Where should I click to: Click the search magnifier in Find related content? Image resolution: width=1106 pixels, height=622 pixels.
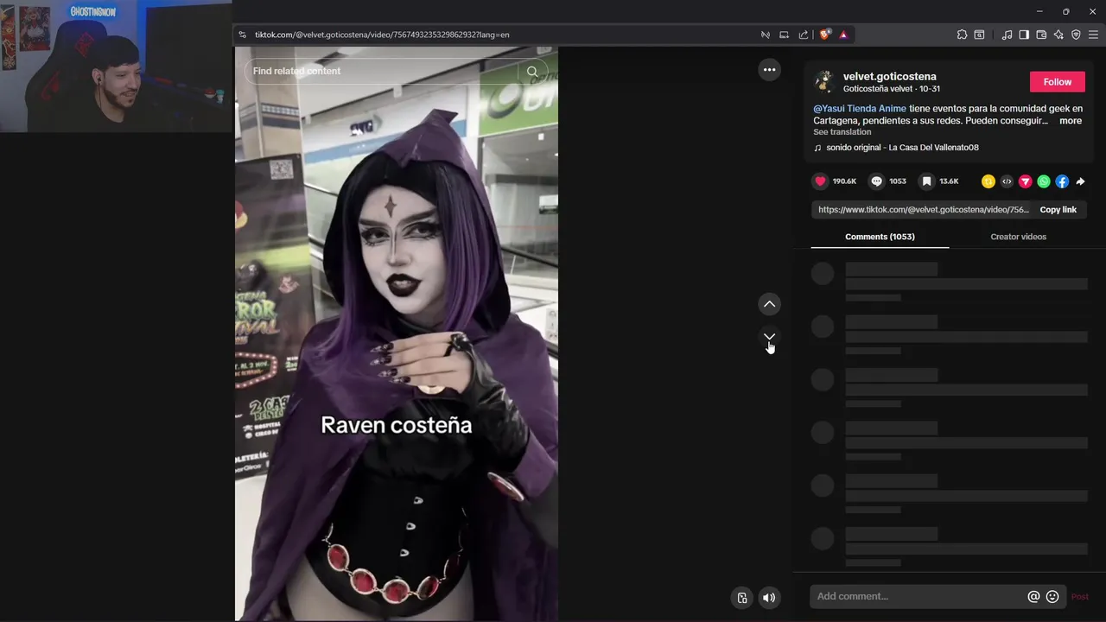pos(532,72)
